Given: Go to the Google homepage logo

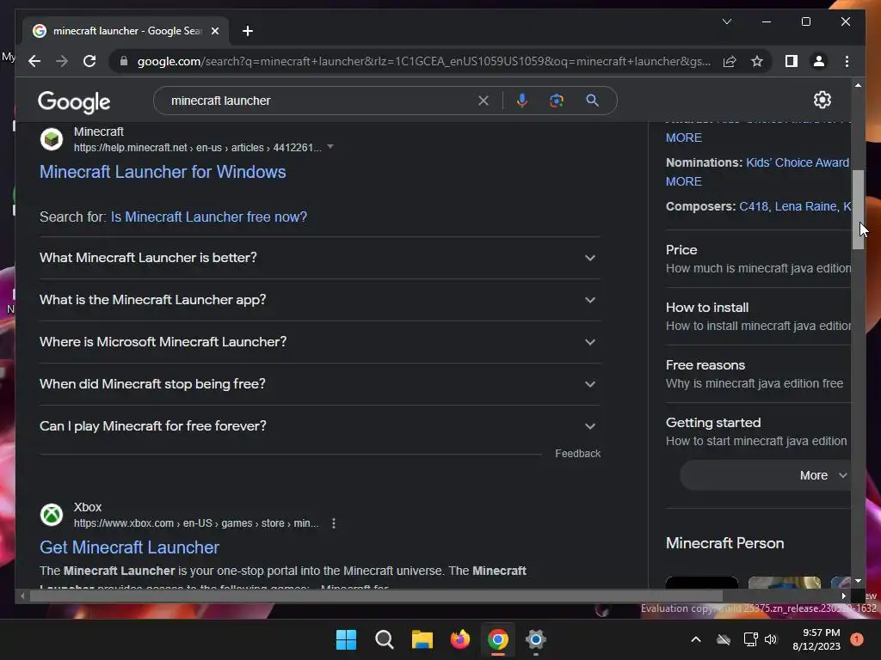Looking at the screenshot, I should pos(74,101).
